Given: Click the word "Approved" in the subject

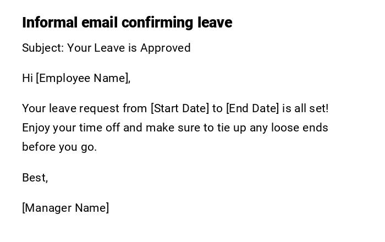Looking at the screenshot, I should 166,48.
